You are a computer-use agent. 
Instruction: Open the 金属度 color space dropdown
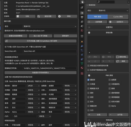click(70, 86)
